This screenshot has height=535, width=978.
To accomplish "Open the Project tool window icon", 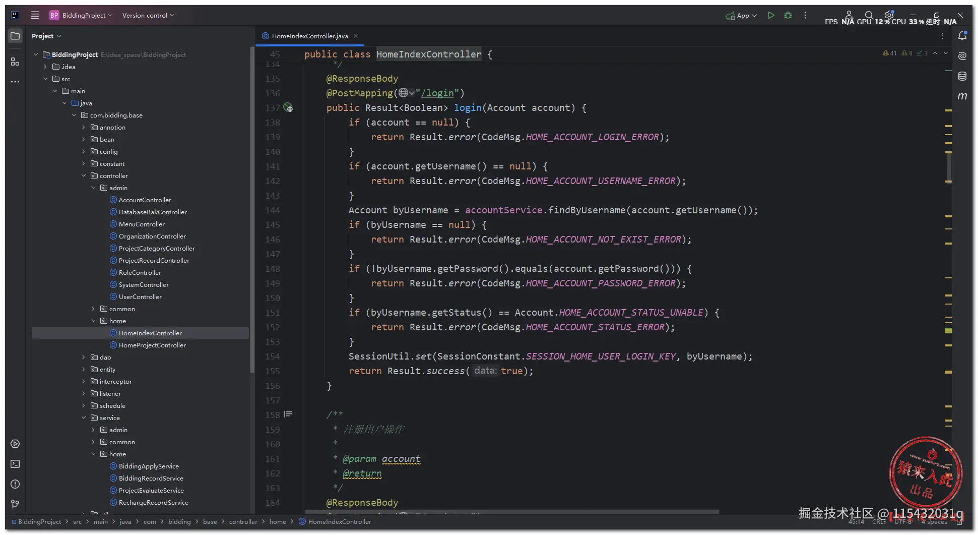I will 15,36.
